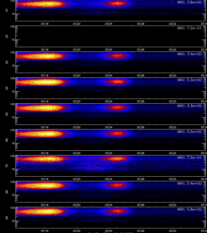Image resolution: width=207 pixels, height=233 pixels.
Task: Click the 20:24 time label below panel 6R
Action: (109, 153)
